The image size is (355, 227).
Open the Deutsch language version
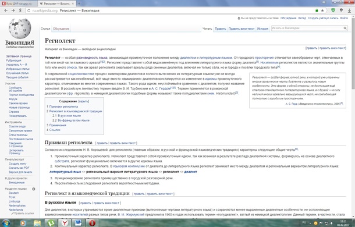(x=13, y=193)
